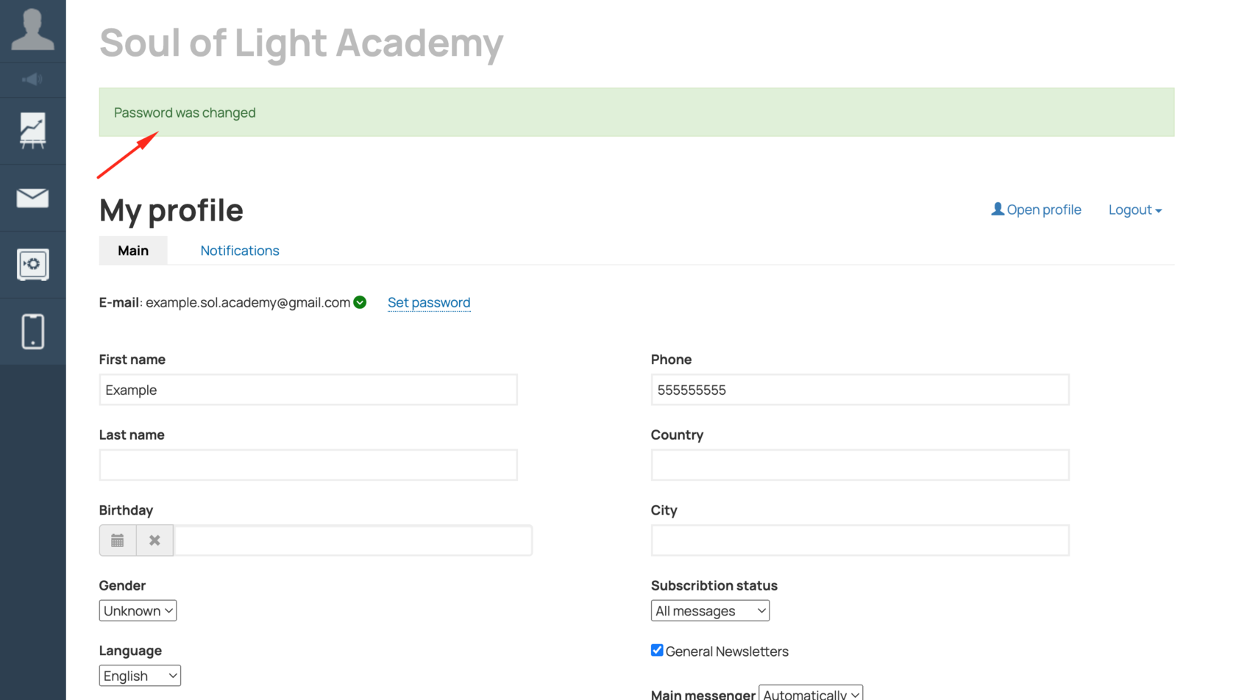1236x700 pixels.
Task: Click the Last name input field
Action: pyautogui.click(x=308, y=465)
